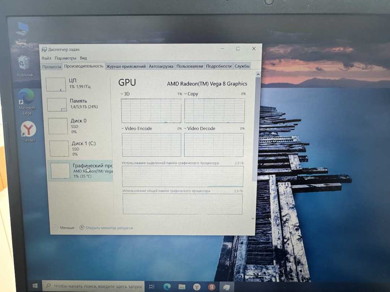Switch to the Процессы tab
Image resolution: width=390 pixels, height=292 pixels.
(52, 67)
